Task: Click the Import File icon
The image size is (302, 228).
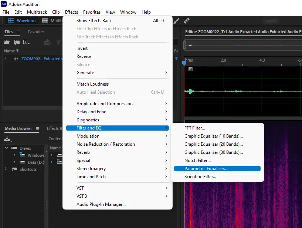Action: click(17, 42)
